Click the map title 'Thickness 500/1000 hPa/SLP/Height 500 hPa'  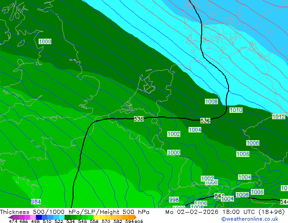pos(74,212)
